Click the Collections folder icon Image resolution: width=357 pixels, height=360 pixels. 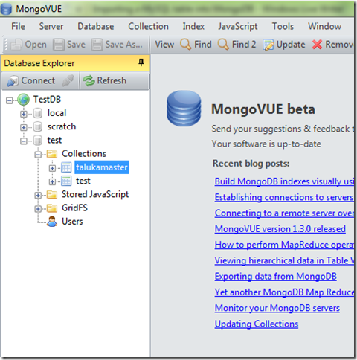click(x=52, y=154)
